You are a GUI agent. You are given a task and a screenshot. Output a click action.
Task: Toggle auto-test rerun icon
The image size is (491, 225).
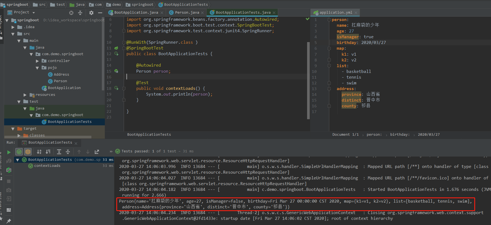(9, 170)
